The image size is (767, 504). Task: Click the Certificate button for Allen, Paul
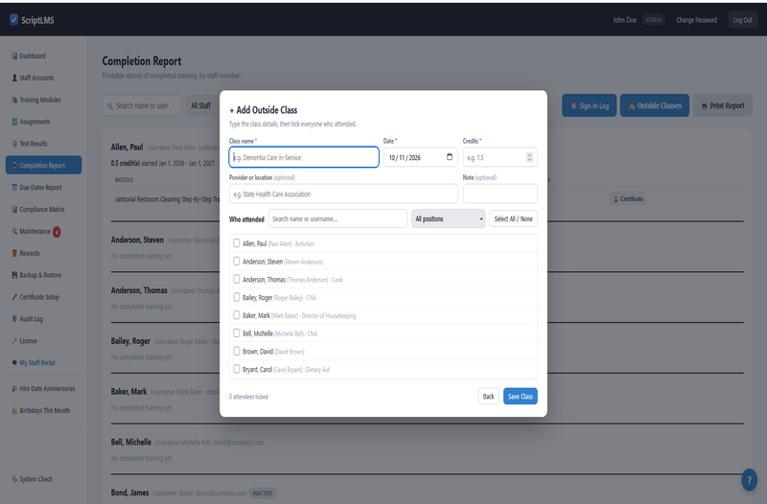[628, 199]
